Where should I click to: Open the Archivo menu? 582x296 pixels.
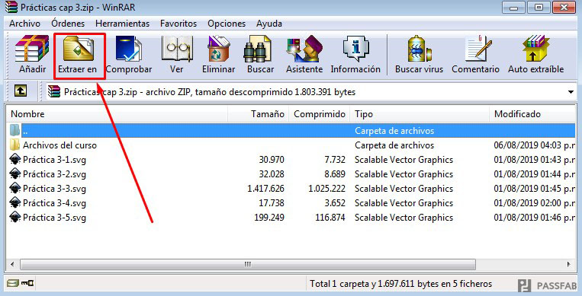coord(25,24)
